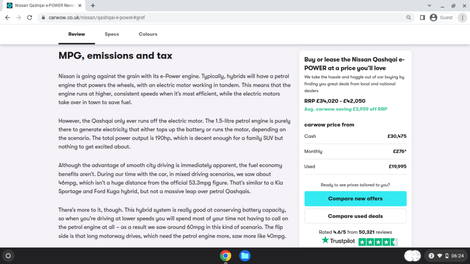Click the Trustpilot green star rating
Screen dimensions: 470x264
click(x=378, y=242)
